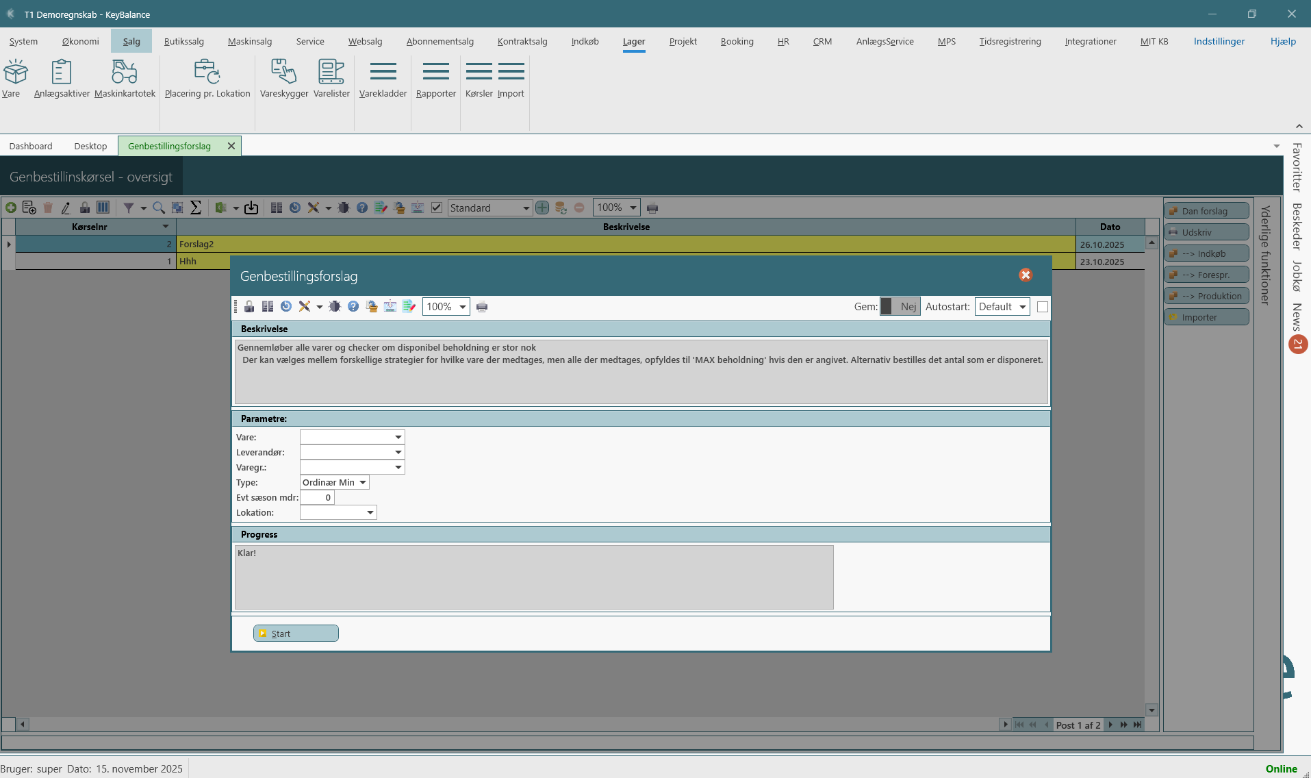Open the Vare ribbon icon
This screenshot has height=778, width=1311.
15,79
